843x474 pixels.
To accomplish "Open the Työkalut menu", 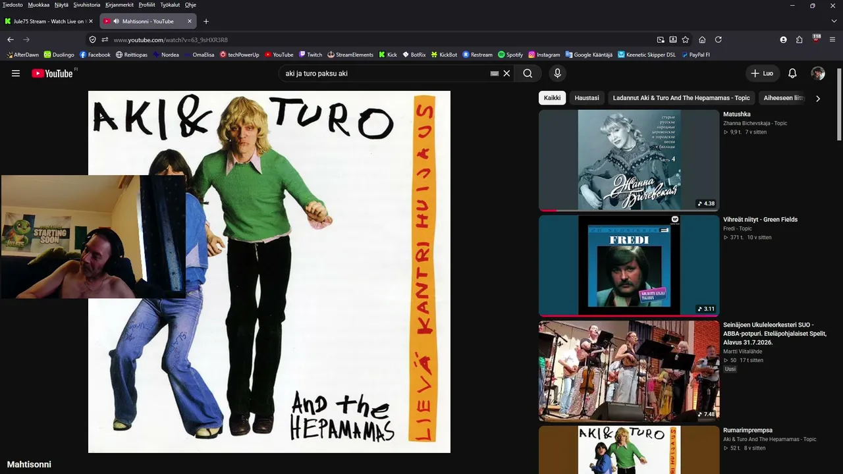I will click(170, 5).
